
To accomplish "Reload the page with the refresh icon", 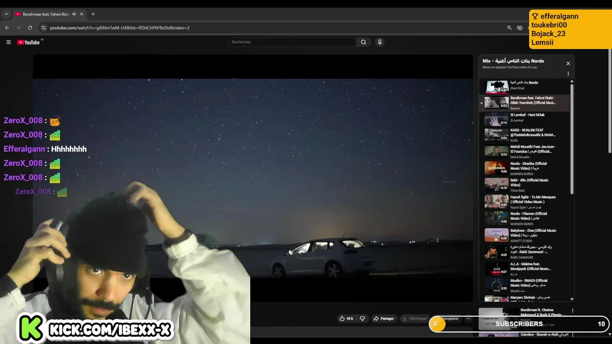I will [30, 28].
